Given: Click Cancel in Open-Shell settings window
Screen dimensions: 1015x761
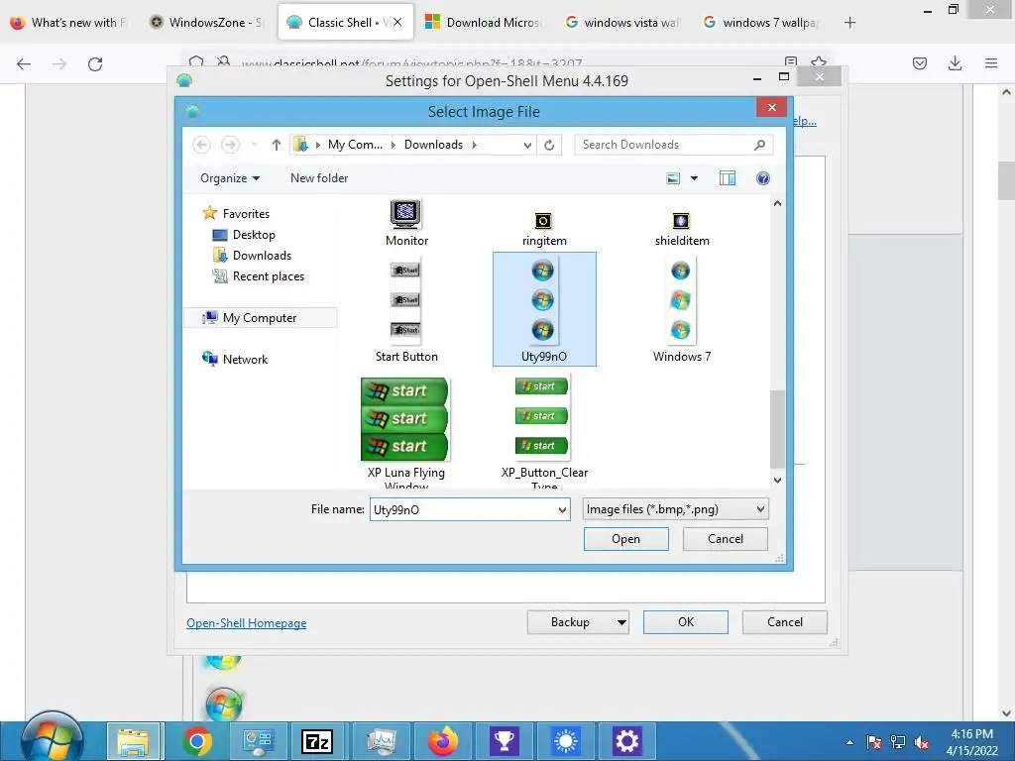Looking at the screenshot, I should click(785, 622).
